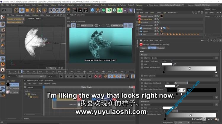
Task: Select the RS Material thumbnail
Action: point(8,88)
